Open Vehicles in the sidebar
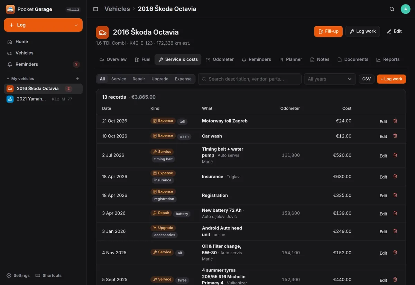Viewport: 415px width, 285px height. [x=43, y=53]
